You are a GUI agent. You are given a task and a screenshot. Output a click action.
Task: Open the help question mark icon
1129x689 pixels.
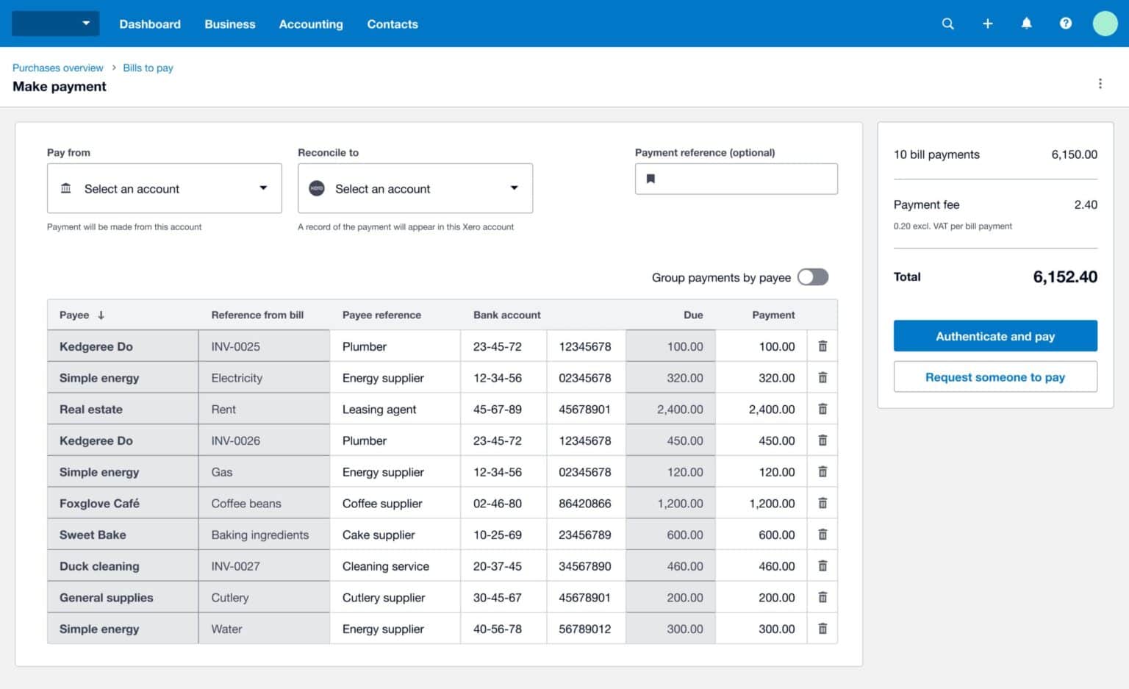tap(1065, 24)
